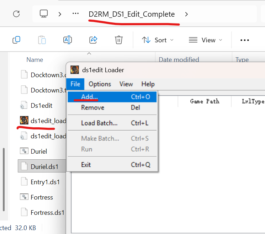Select the Duriel batch file
The height and width of the screenshot is (234, 265).
[x=33, y=151]
